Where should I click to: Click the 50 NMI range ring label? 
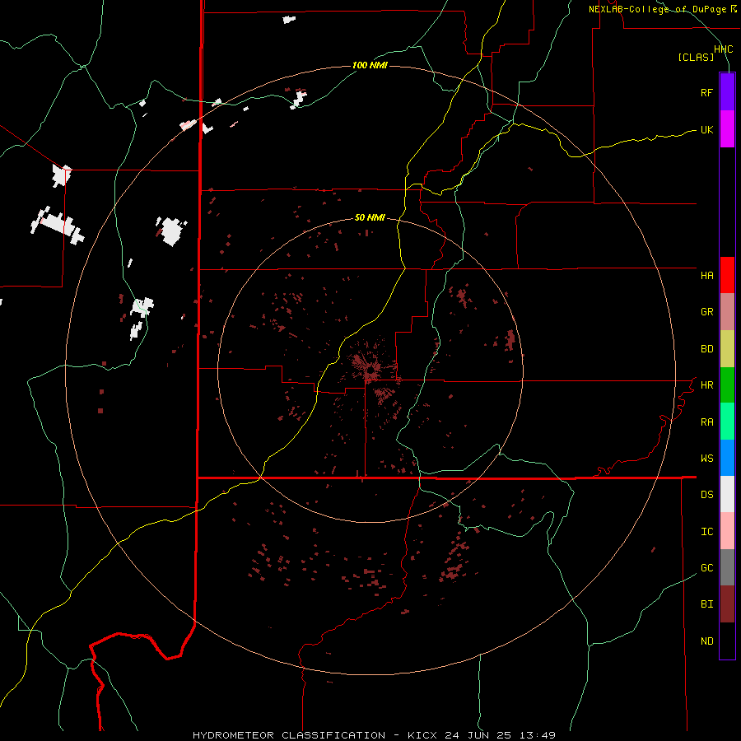[370, 218]
